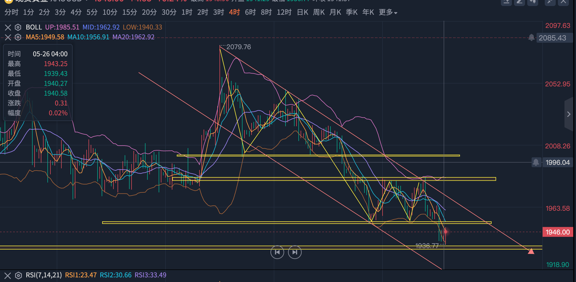
Task: Select the 3时 timeframe
Action: point(218,12)
